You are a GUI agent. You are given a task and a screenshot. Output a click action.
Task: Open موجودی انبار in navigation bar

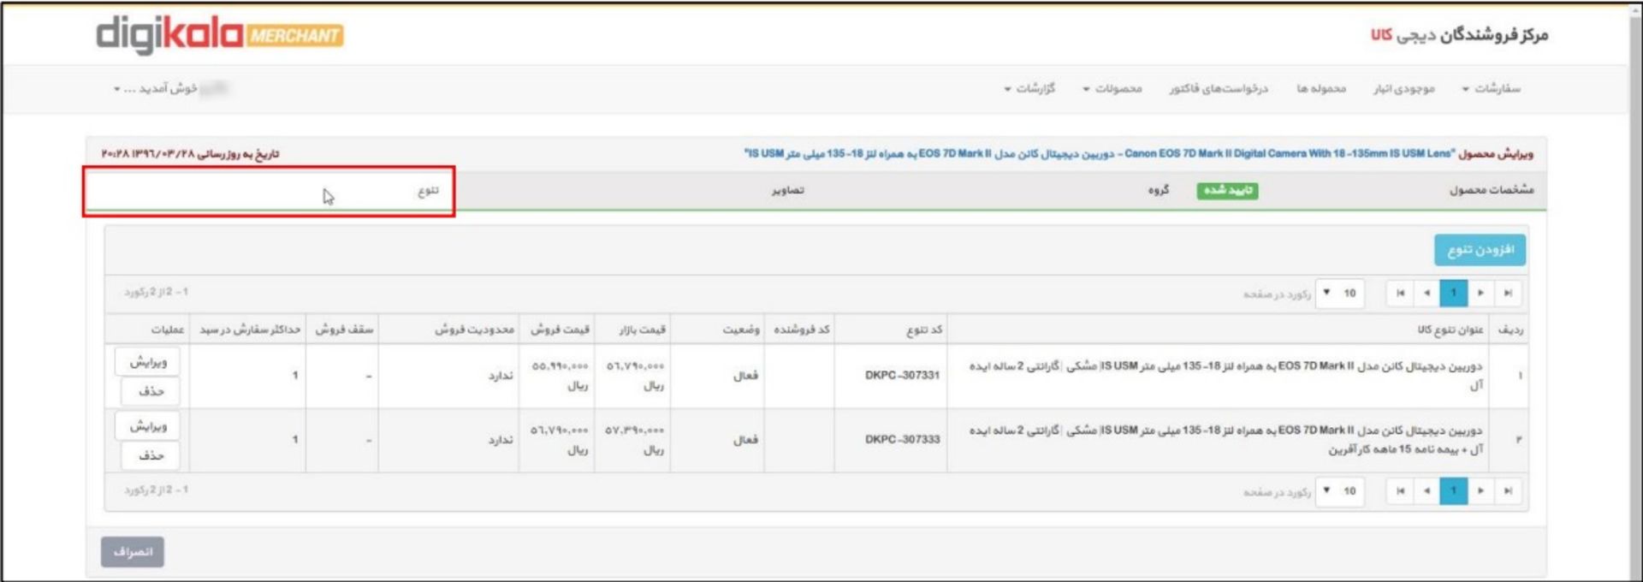tap(1404, 88)
